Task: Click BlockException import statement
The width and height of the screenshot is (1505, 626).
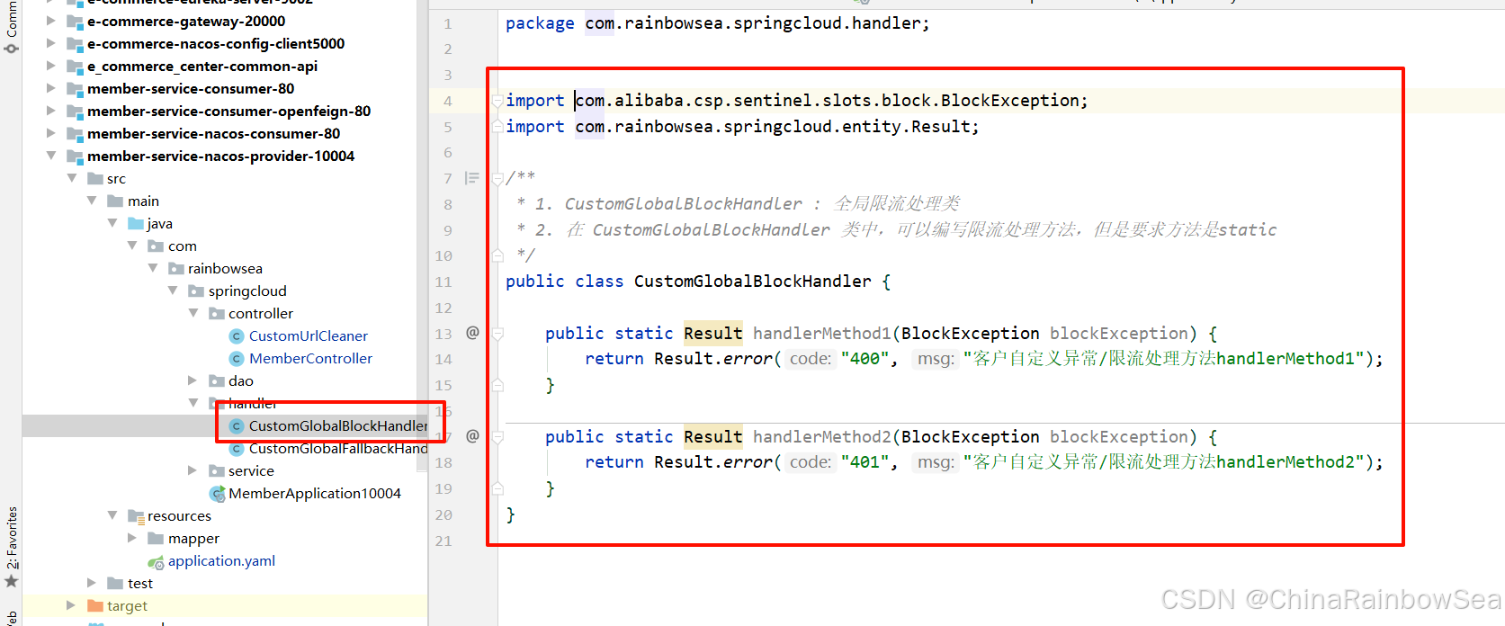Action: point(796,101)
